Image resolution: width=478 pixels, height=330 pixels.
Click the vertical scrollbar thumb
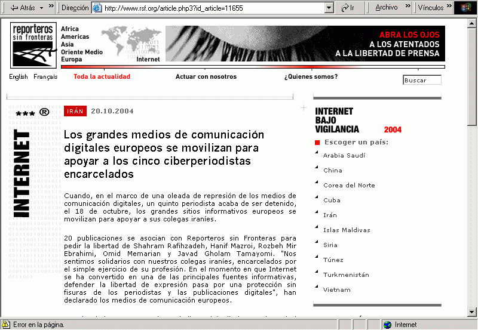tap(472, 77)
